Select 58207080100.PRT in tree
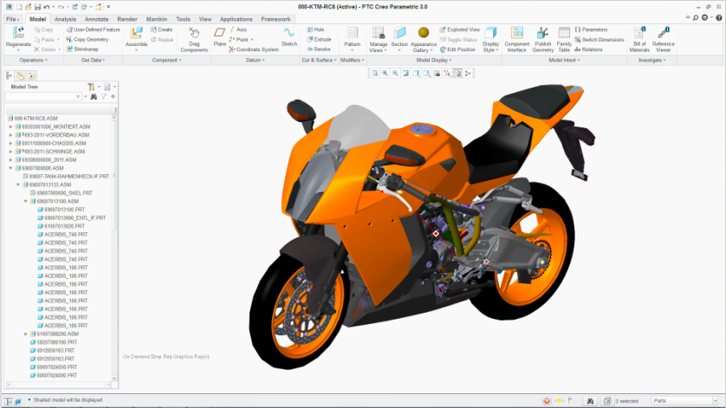 pyautogui.click(x=53, y=342)
